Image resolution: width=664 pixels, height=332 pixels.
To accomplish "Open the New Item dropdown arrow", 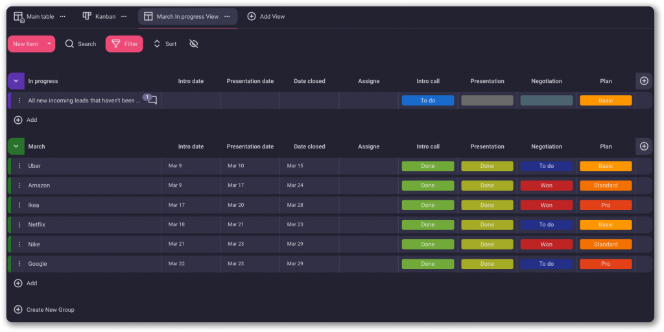I will [49, 44].
